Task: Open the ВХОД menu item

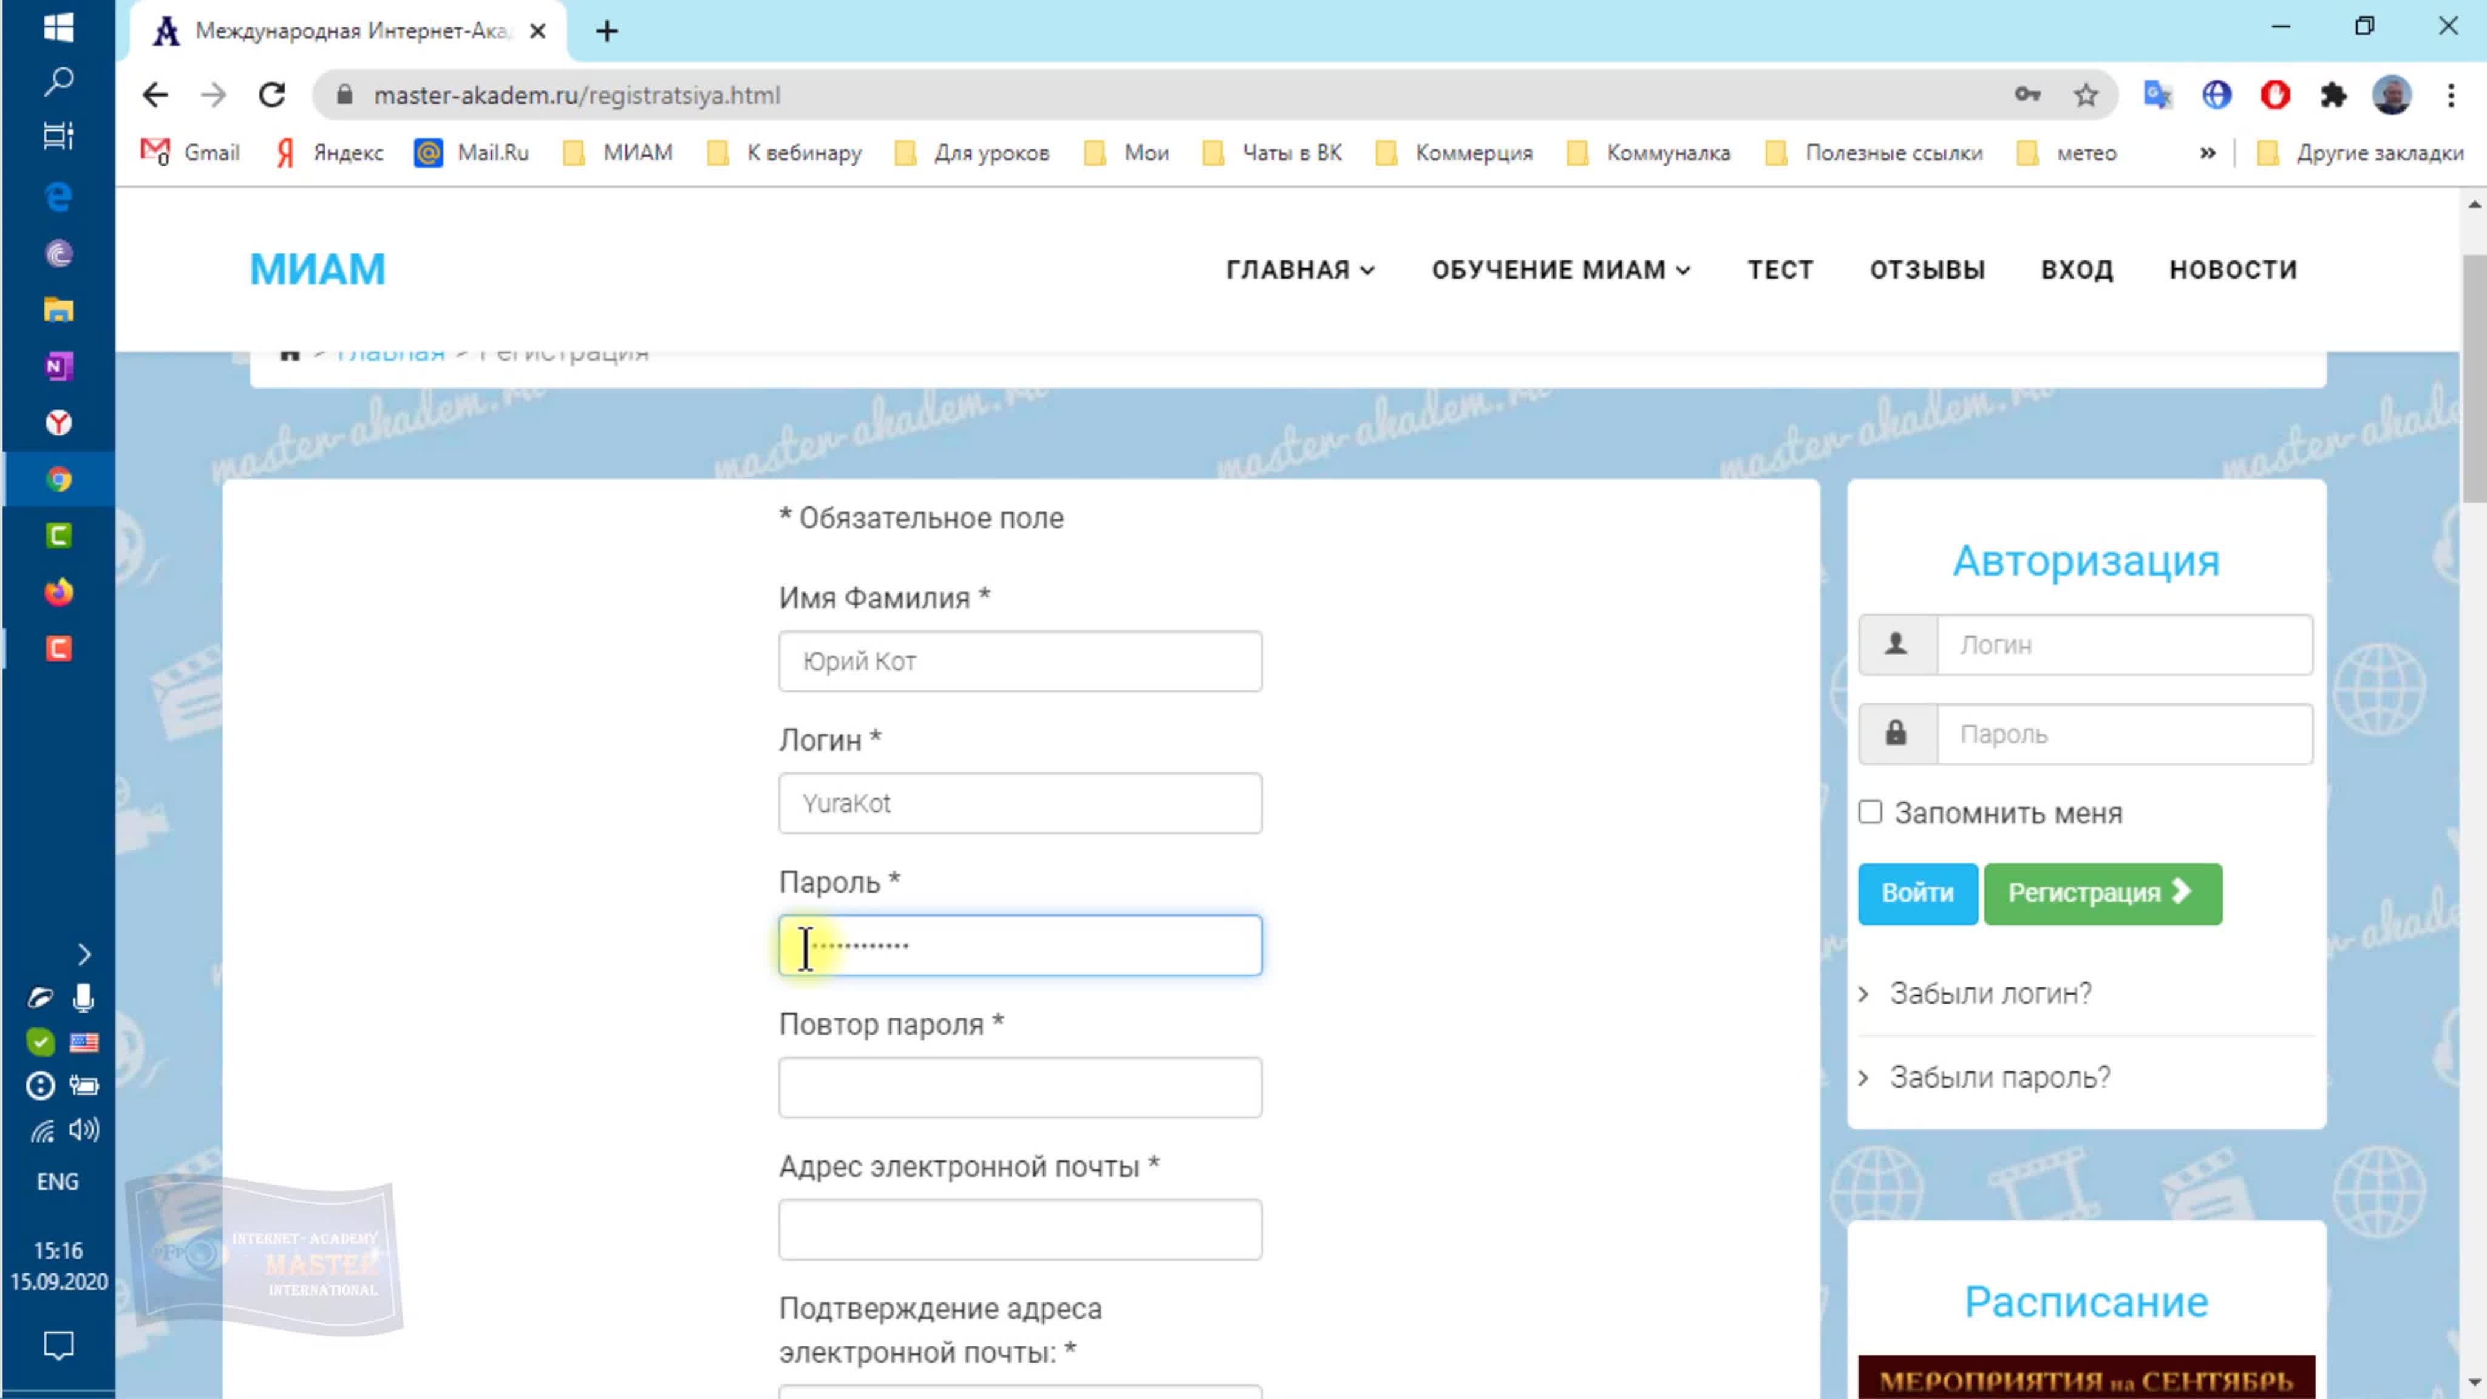Action: tap(2077, 270)
